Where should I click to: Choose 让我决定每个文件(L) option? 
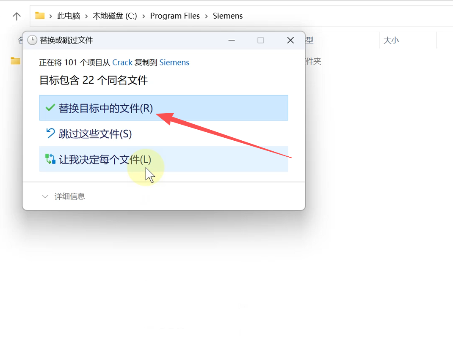coord(163,159)
